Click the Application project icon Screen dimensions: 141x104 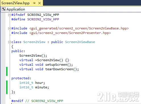[4, 9]
